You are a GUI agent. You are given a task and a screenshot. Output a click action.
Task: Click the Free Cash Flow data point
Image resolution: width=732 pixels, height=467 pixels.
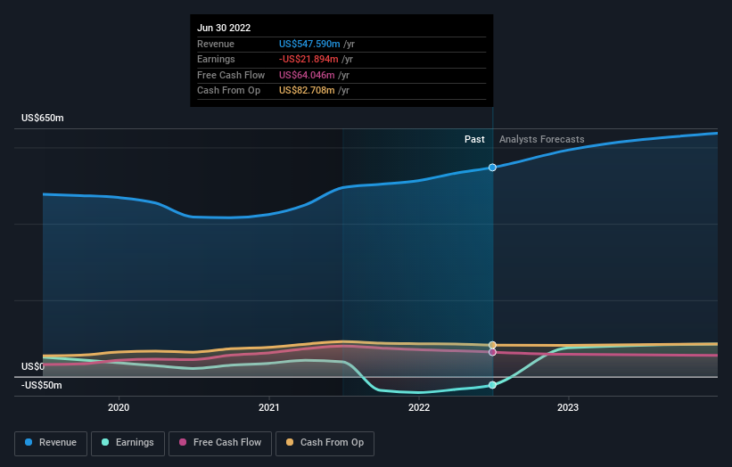point(492,352)
